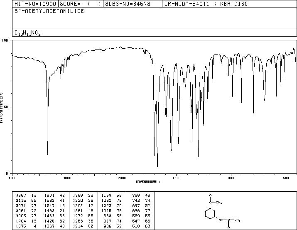Click the 1433 peak table entry
The height and width of the screenshot is (230, 297).
[54, 216]
